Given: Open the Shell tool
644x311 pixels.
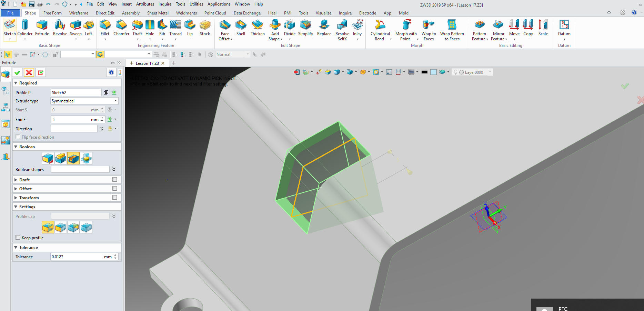Looking at the screenshot, I should (x=241, y=28).
